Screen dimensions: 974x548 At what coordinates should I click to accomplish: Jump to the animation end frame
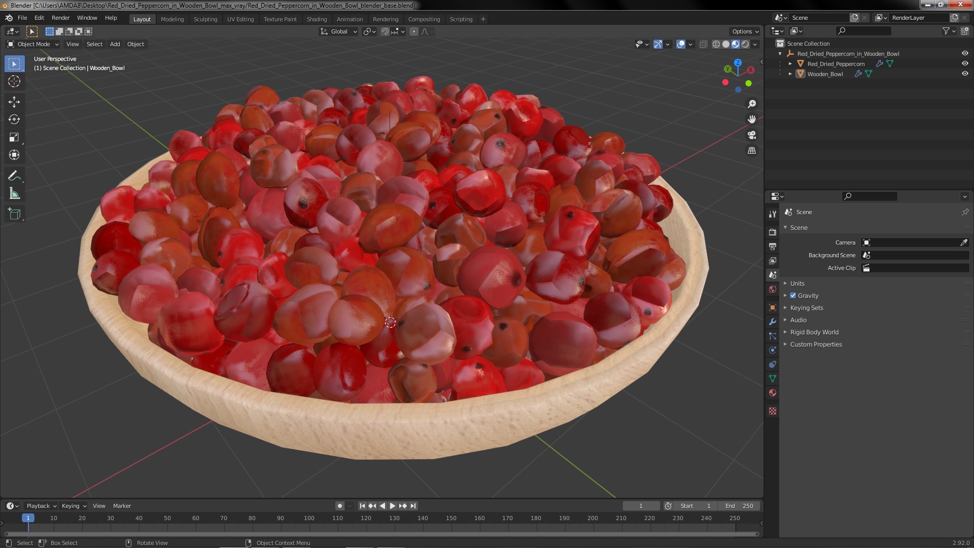coord(413,506)
